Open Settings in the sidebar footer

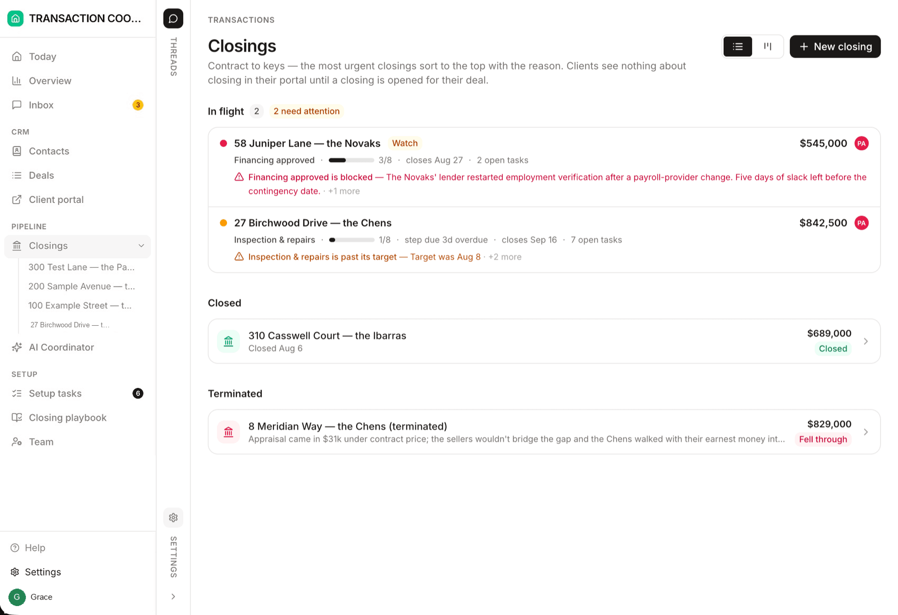tap(78, 572)
